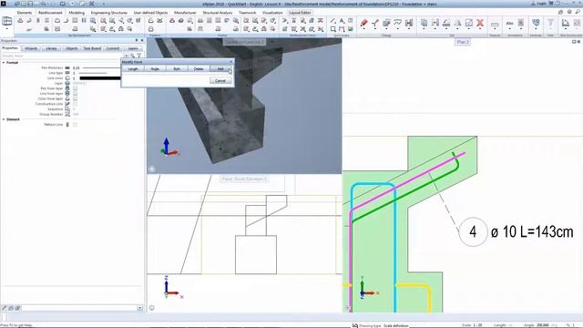This screenshot has width=583, height=328.
Task: Click Cancel in Modify Hook dialog
Action: [x=220, y=81]
